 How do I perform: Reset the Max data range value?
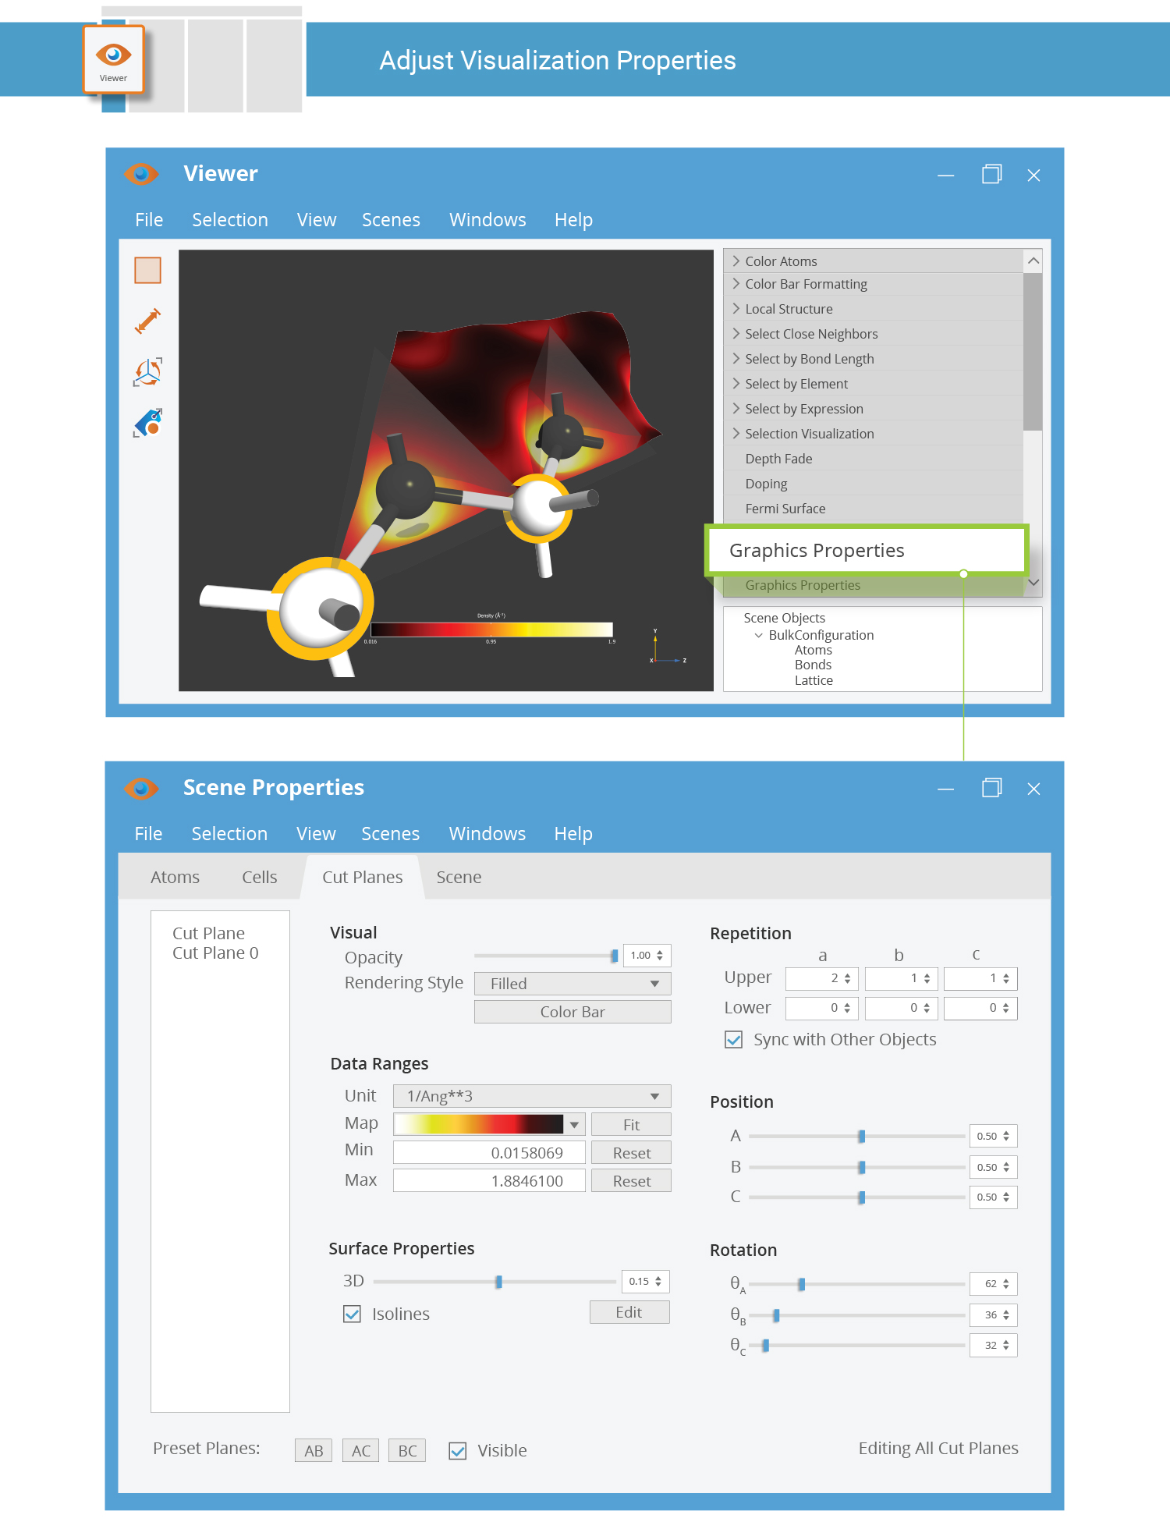point(631,1181)
